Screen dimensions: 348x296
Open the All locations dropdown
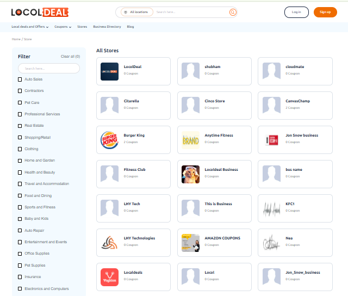point(136,12)
